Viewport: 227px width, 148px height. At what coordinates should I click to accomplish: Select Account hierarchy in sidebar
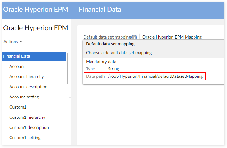27,76
